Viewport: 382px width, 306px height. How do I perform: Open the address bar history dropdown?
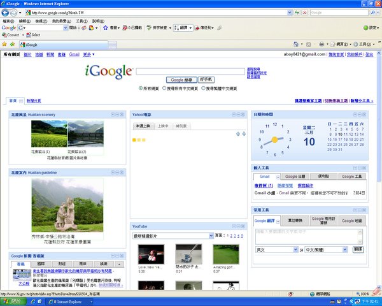click(x=290, y=13)
